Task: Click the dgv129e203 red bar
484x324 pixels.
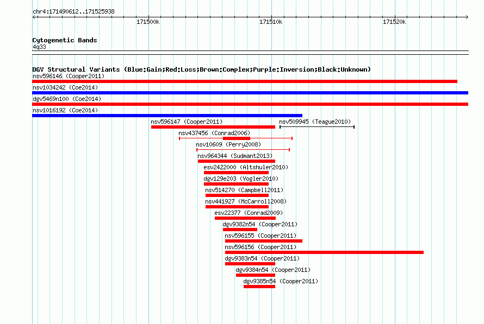Action: pos(236,184)
